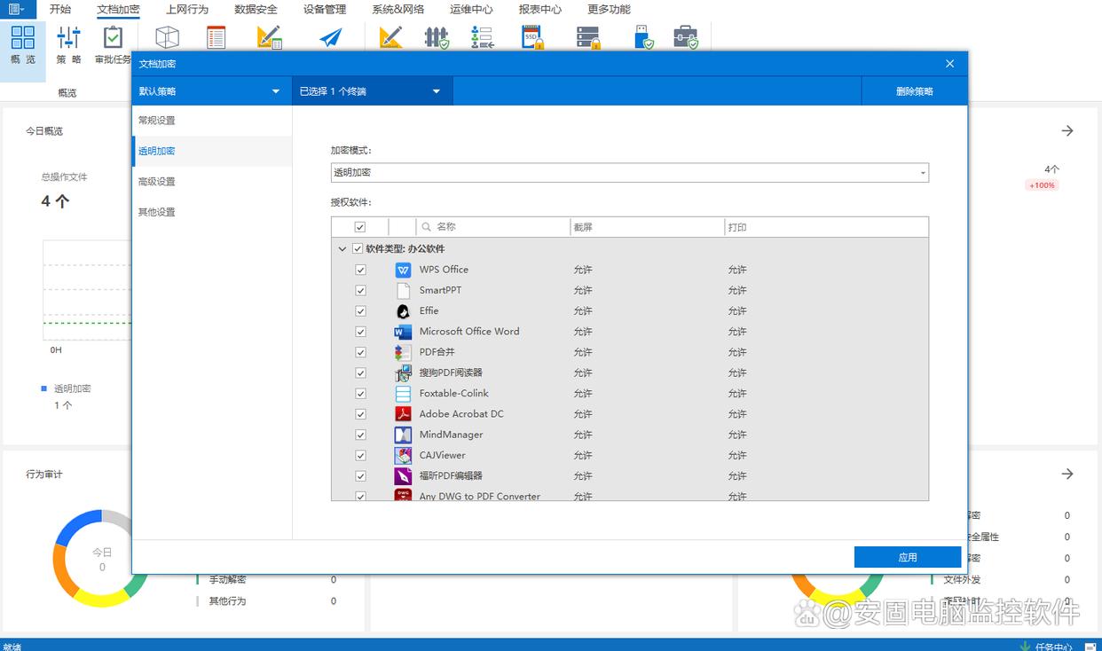This screenshot has width=1102, height=651.
Task: Uncheck the WPS Office checkbox
Action: [x=360, y=270]
